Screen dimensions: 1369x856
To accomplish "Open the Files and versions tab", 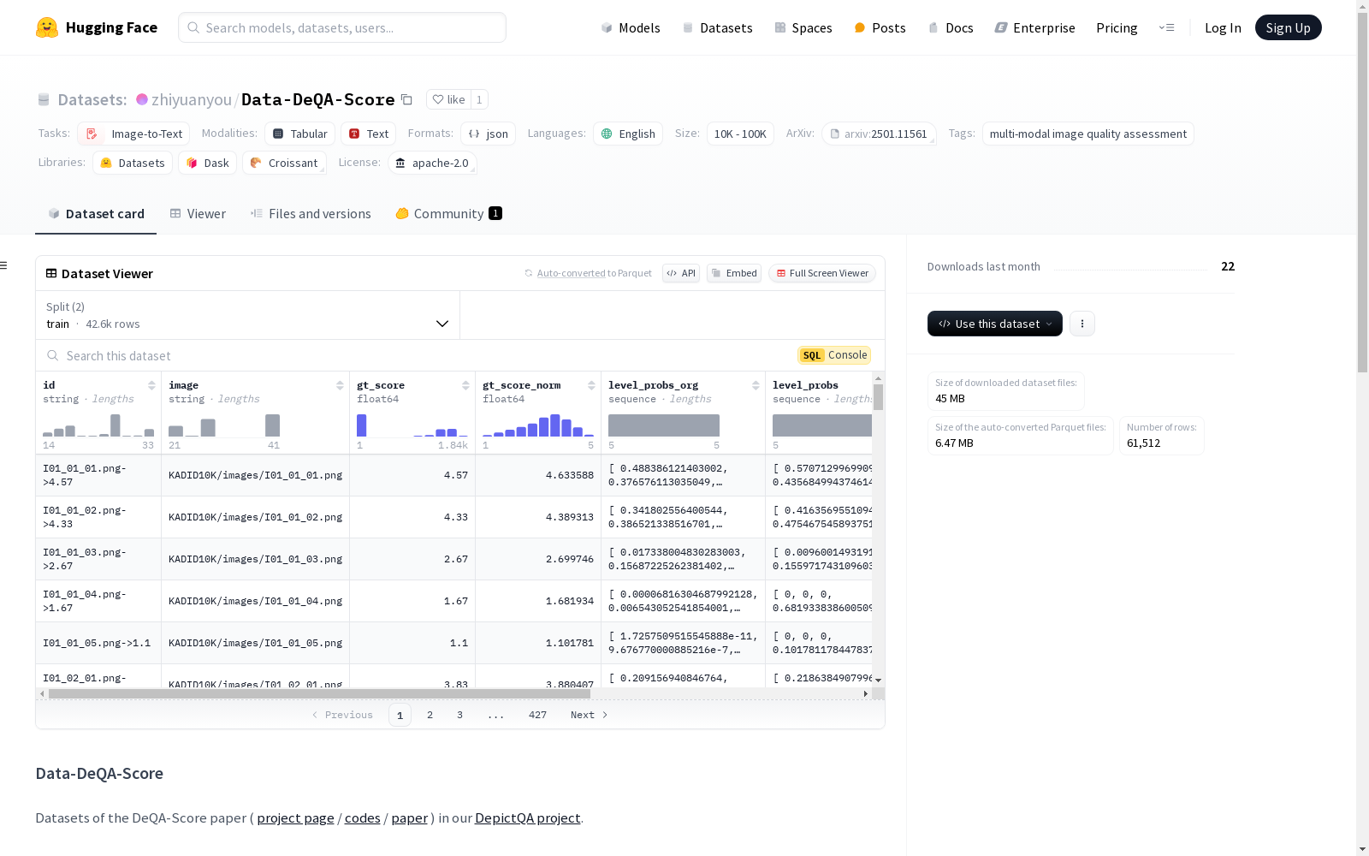I will 311,214.
